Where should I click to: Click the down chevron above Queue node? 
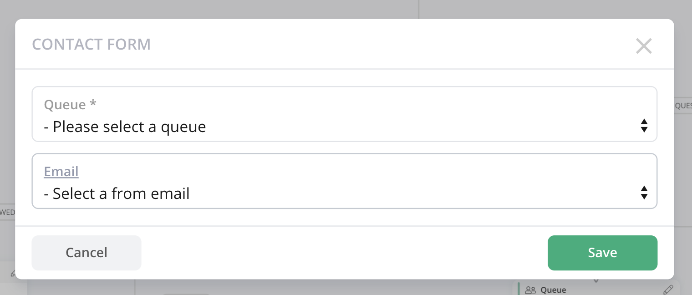pos(596,280)
